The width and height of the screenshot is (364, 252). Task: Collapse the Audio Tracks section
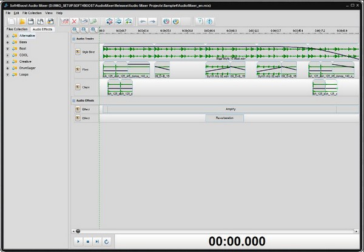click(x=73, y=39)
